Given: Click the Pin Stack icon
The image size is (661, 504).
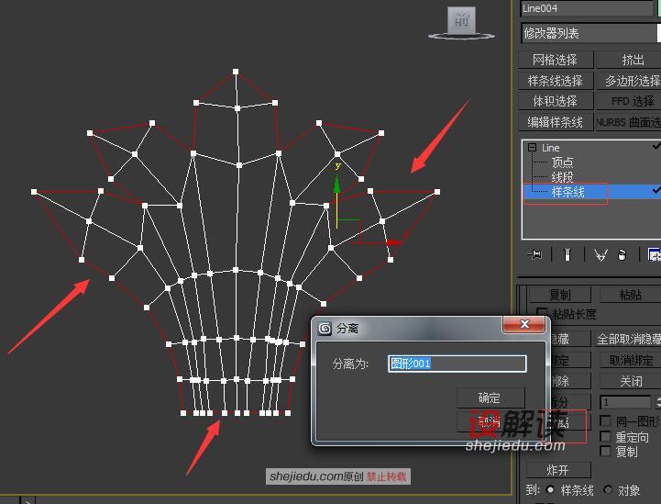Looking at the screenshot, I should 534,254.
